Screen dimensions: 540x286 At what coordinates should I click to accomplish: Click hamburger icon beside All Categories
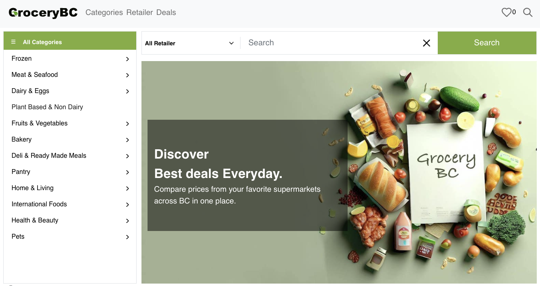click(13, 42)
